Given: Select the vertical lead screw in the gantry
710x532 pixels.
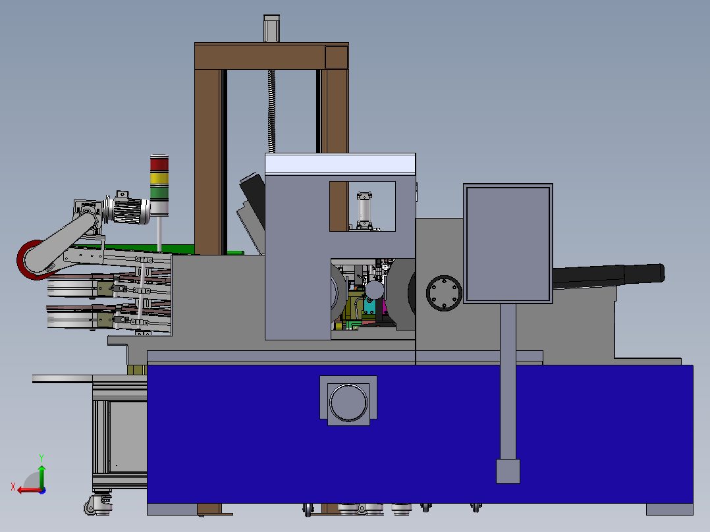Looking at the screenshot, I should [271, 111].
